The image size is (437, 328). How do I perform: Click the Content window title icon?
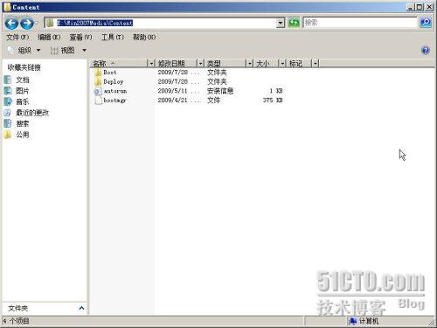point(7,7)
